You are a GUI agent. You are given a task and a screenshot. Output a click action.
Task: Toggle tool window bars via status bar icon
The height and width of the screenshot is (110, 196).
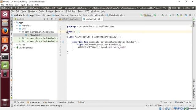pos(12,105)
